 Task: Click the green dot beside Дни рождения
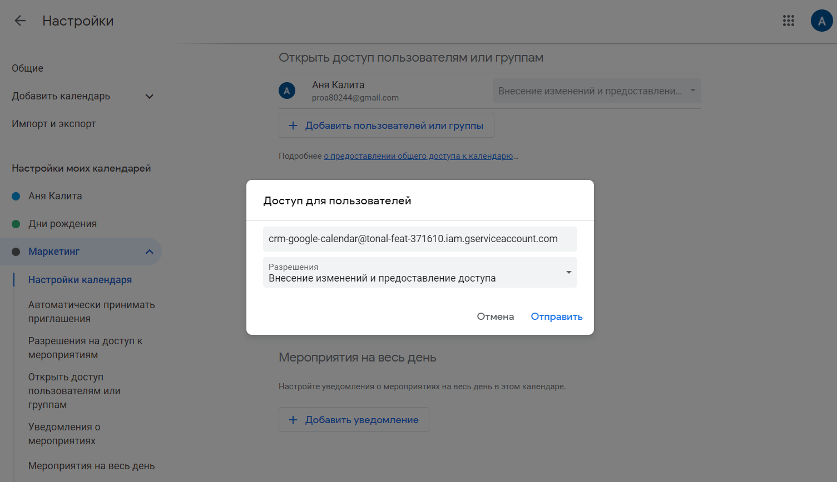tap(16, 224)
